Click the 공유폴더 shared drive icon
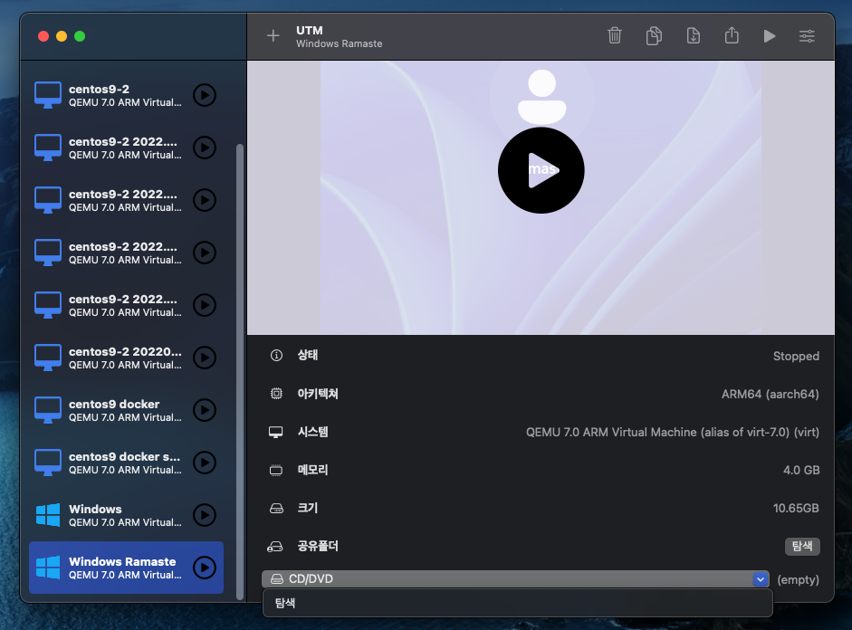Screen dimensions: 852x630 click(x=275, y=547)
